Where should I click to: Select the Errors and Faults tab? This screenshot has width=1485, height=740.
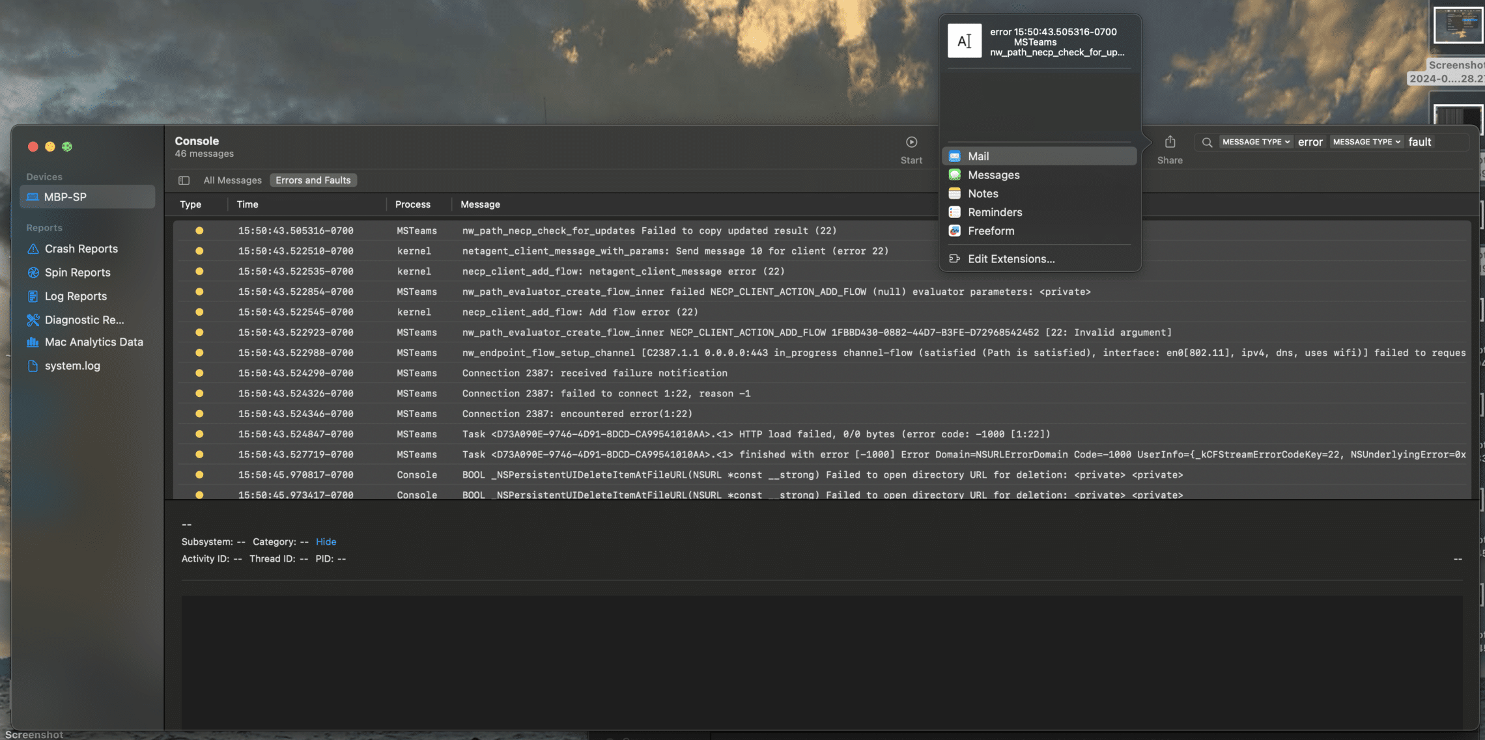[x=313, y=180]
